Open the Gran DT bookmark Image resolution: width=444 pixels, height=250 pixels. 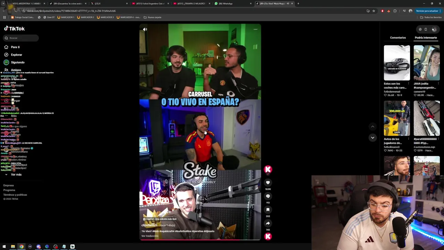click(49, 17)
